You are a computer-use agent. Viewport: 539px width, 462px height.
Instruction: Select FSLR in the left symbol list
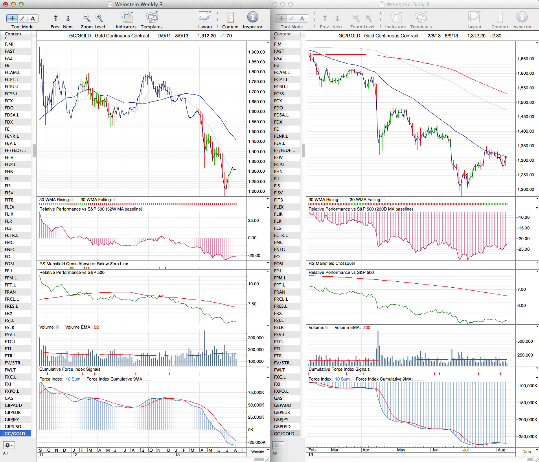pyautogui.click(x=9, y=327)
